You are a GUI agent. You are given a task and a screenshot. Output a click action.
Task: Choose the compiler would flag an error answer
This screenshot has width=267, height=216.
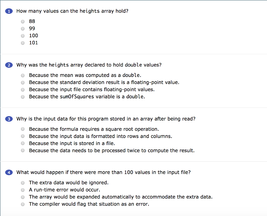pyautogui.click(x=23, y=204)
